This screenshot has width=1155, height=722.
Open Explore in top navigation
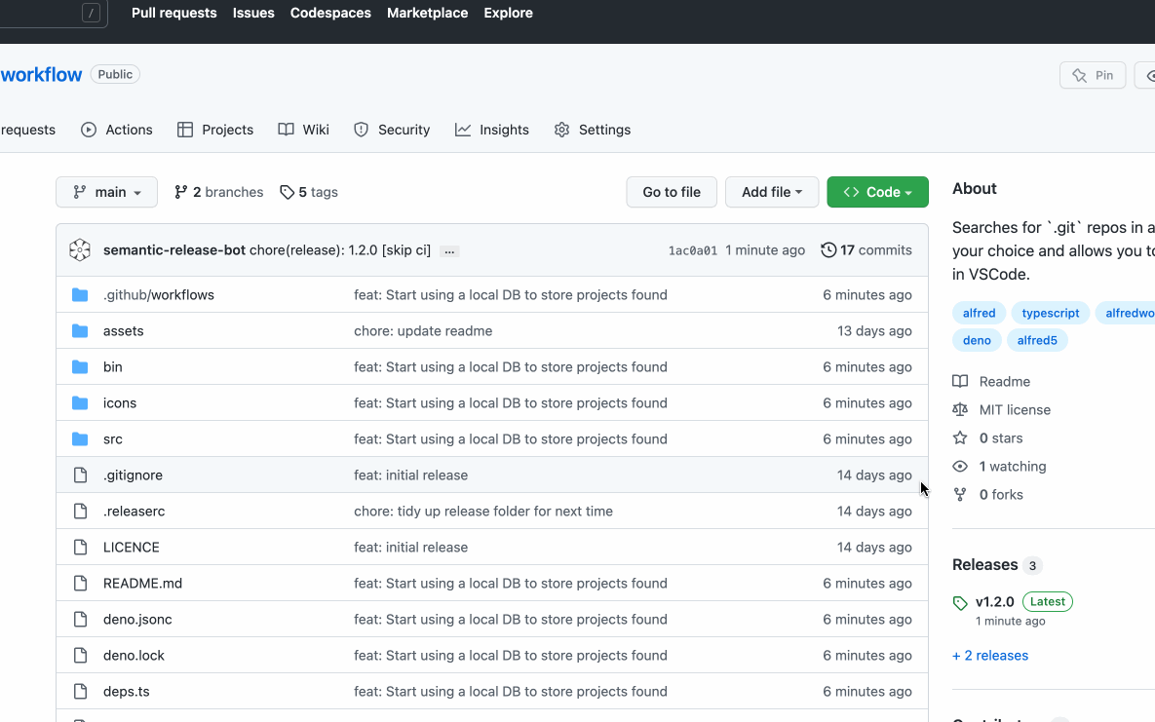(508, 13)
